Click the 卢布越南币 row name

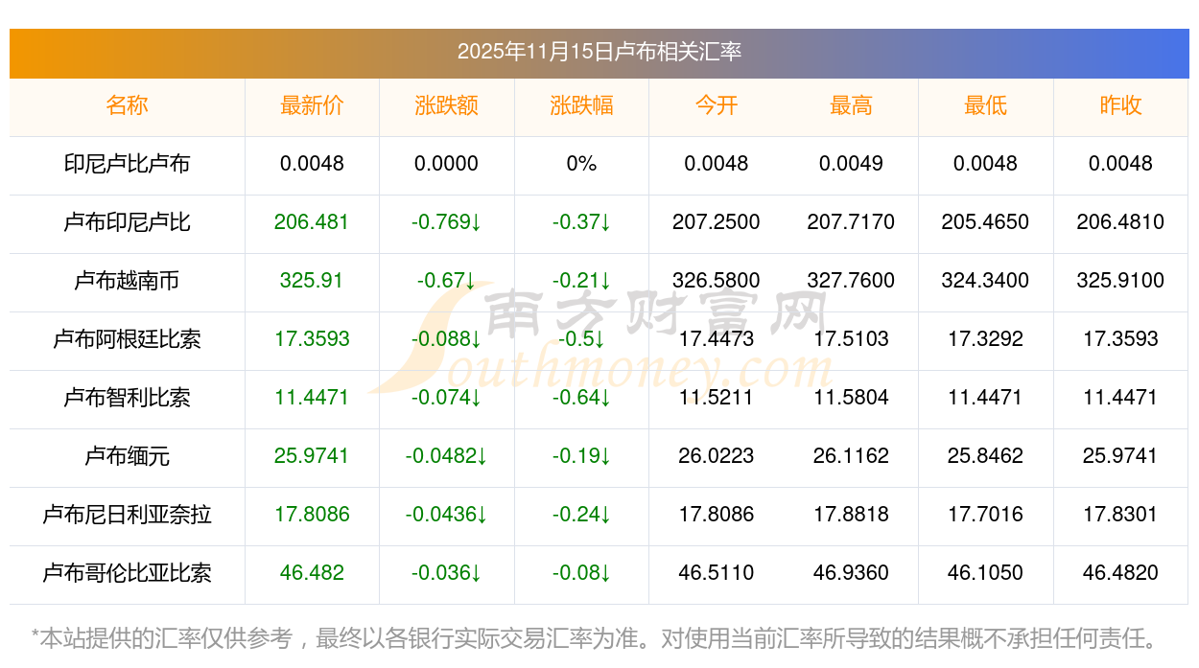pos(127,281)
